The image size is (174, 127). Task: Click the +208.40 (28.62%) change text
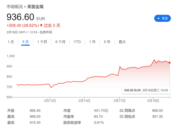point(23,26)
